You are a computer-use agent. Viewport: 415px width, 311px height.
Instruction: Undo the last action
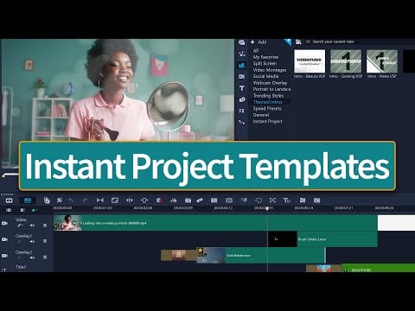[x=71, y=200]
